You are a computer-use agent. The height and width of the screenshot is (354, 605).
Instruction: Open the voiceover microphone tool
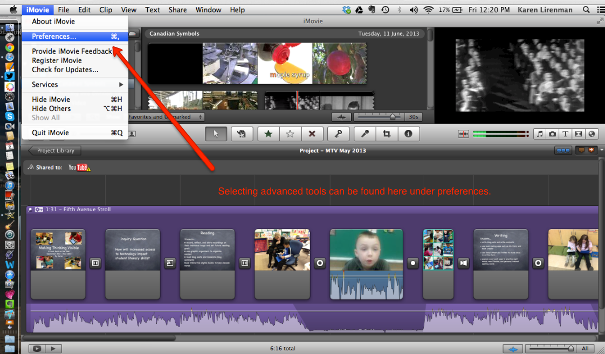365,134
